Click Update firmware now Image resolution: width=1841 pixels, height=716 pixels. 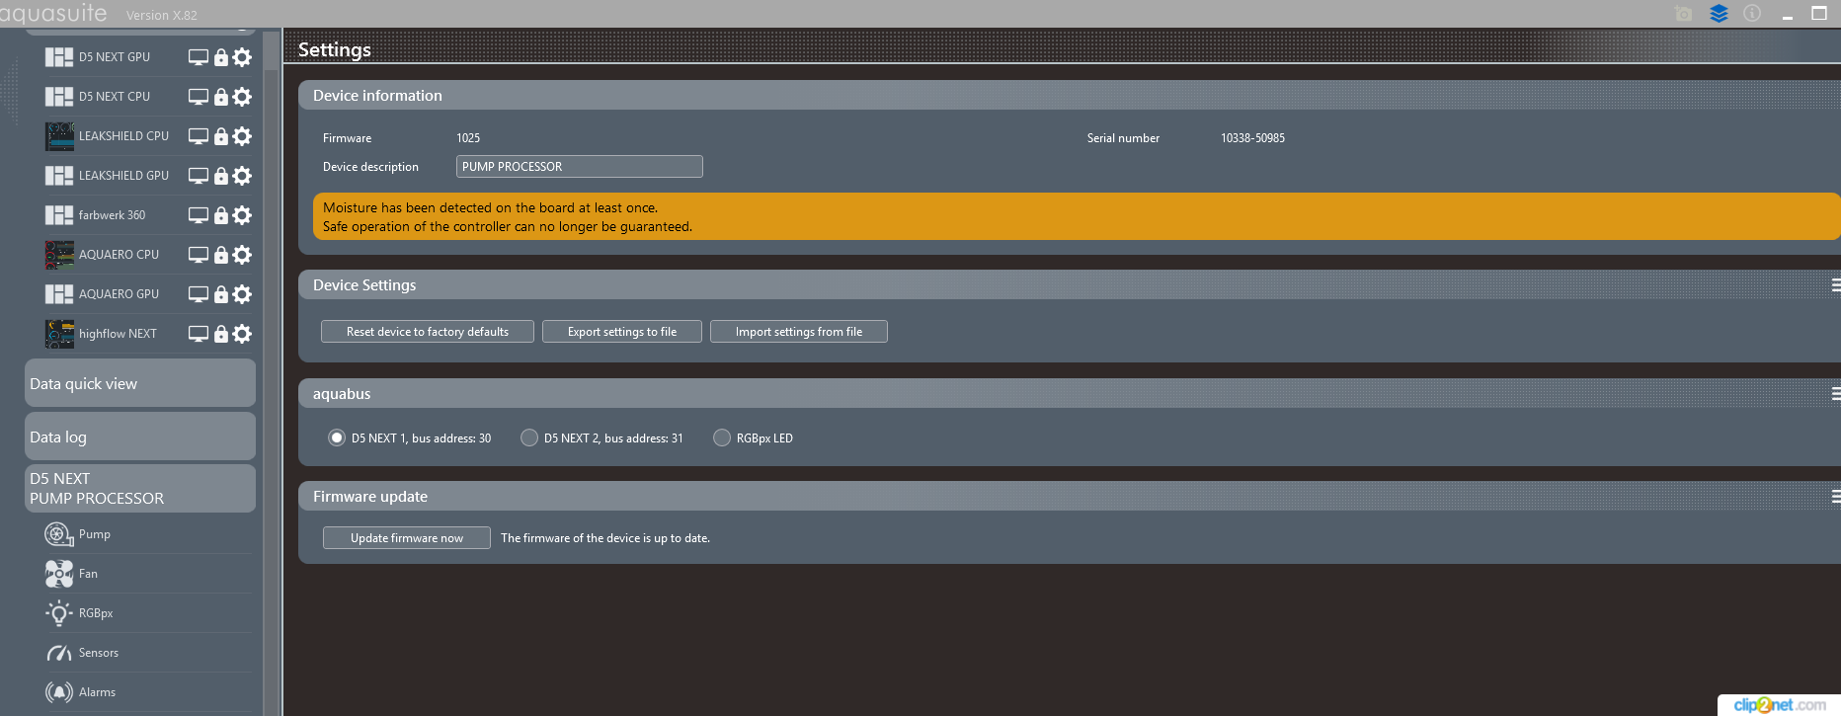pyautogui.click(x=407, y=538)
